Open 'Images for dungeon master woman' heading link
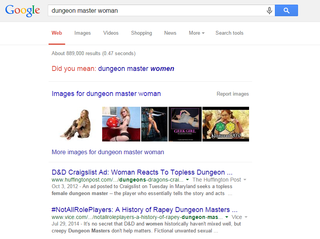Image resolution: width=320 pixels, height=239 pixels. tap(106, 94)
